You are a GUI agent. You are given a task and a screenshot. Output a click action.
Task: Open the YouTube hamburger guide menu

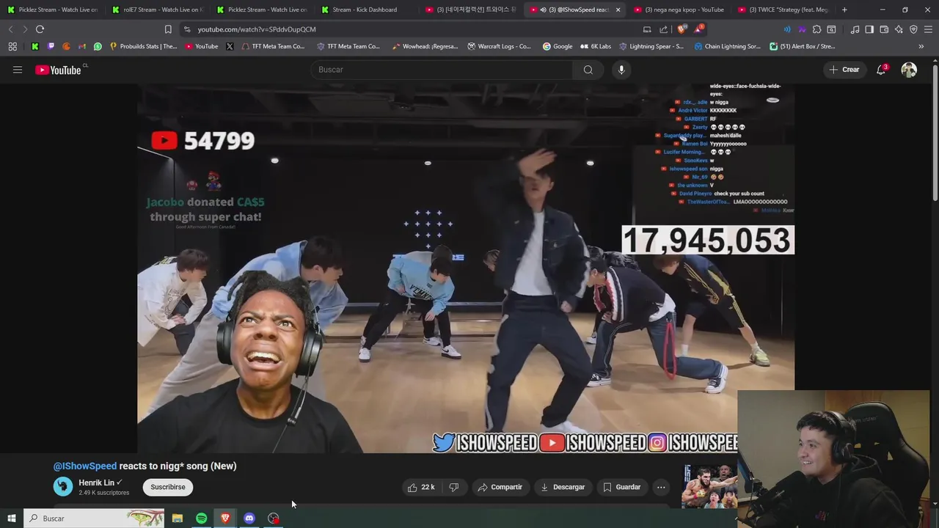[18, 70]
